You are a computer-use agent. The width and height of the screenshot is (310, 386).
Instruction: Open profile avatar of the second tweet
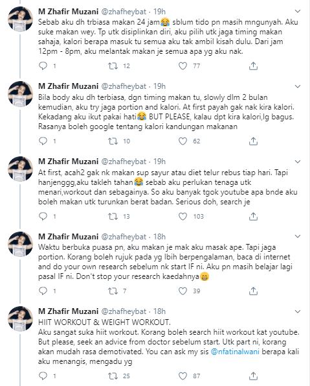point(21,94)
